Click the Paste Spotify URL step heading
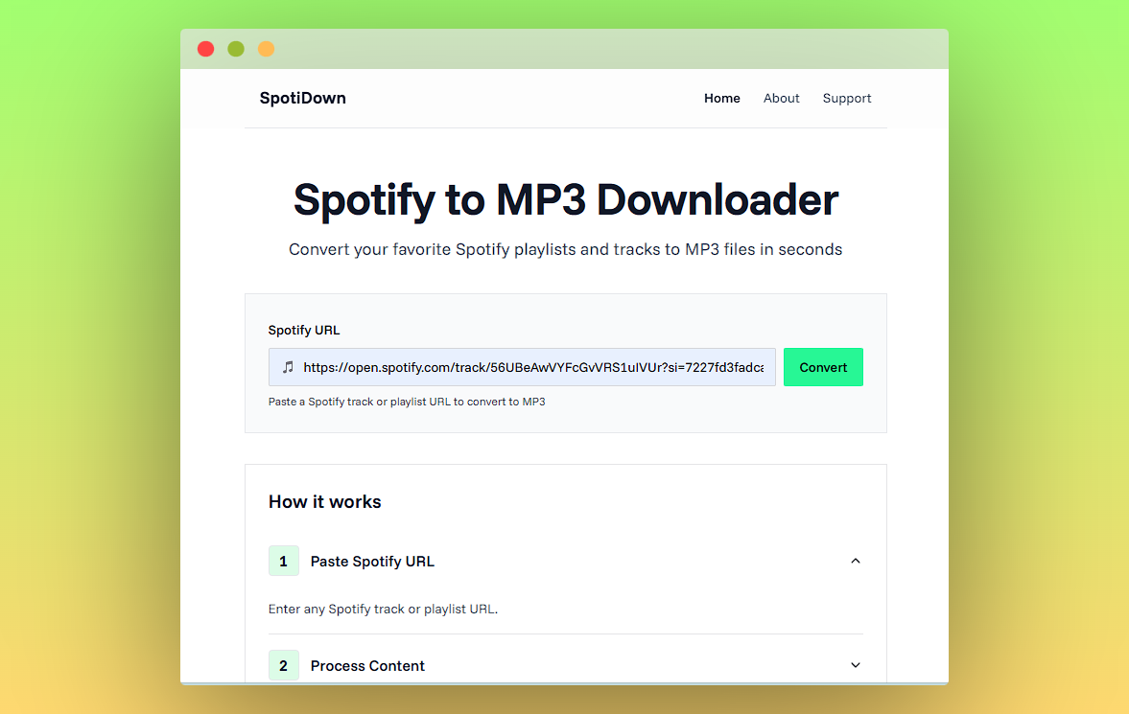This screenshot has width=1129, height=714. tap(372, 561)
